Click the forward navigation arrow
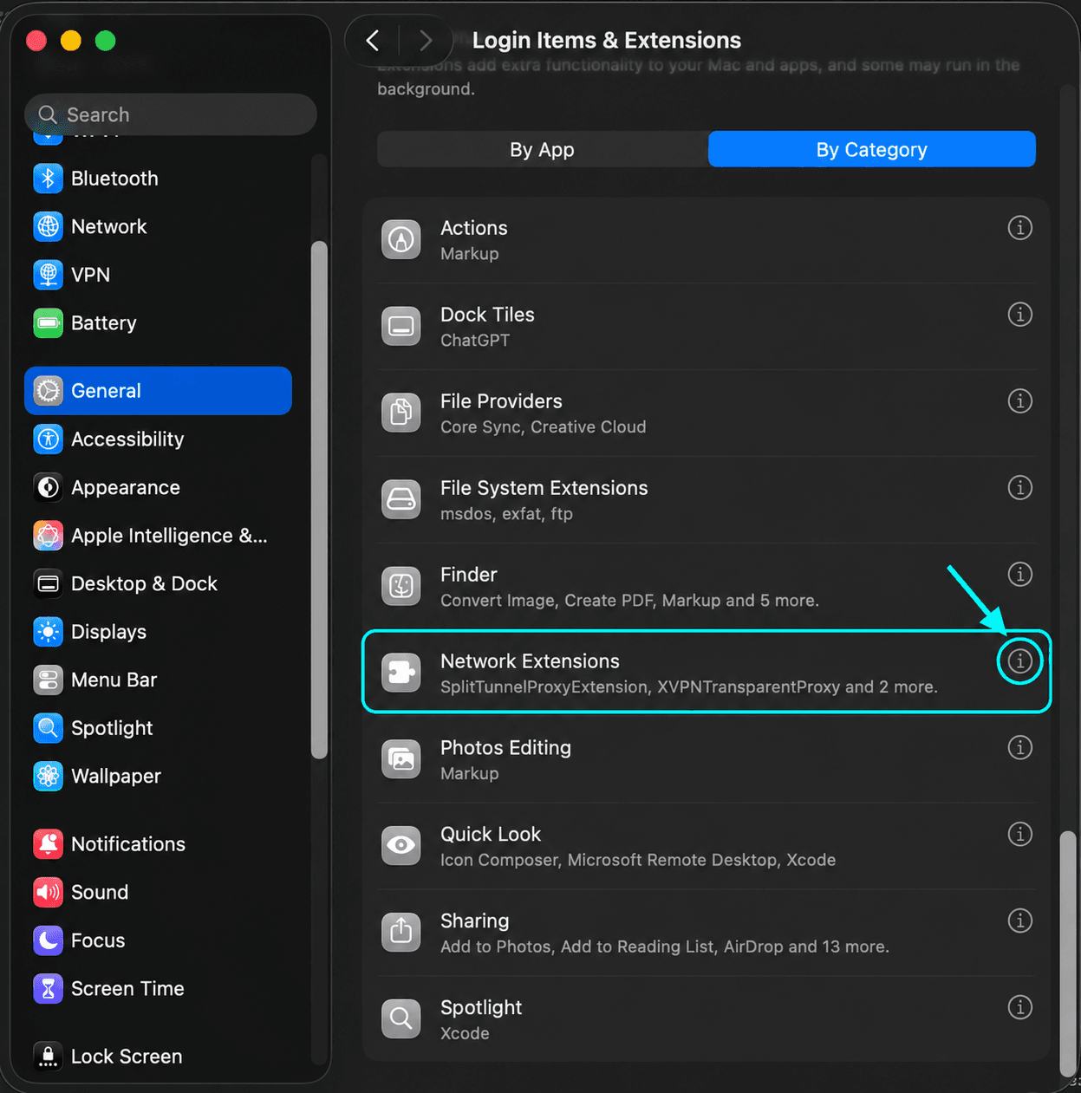The height and width of the screenshot is (1093, 1081). 425,41
